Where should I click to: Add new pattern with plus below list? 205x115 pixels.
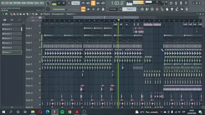pos(12,107)
